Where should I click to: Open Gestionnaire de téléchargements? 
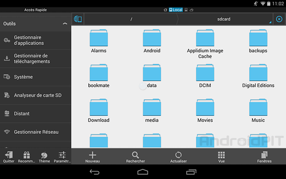36,59
